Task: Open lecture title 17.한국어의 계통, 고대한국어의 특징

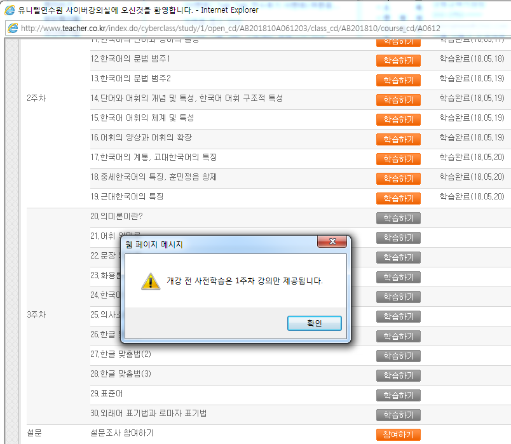Action: click(154, 158)
